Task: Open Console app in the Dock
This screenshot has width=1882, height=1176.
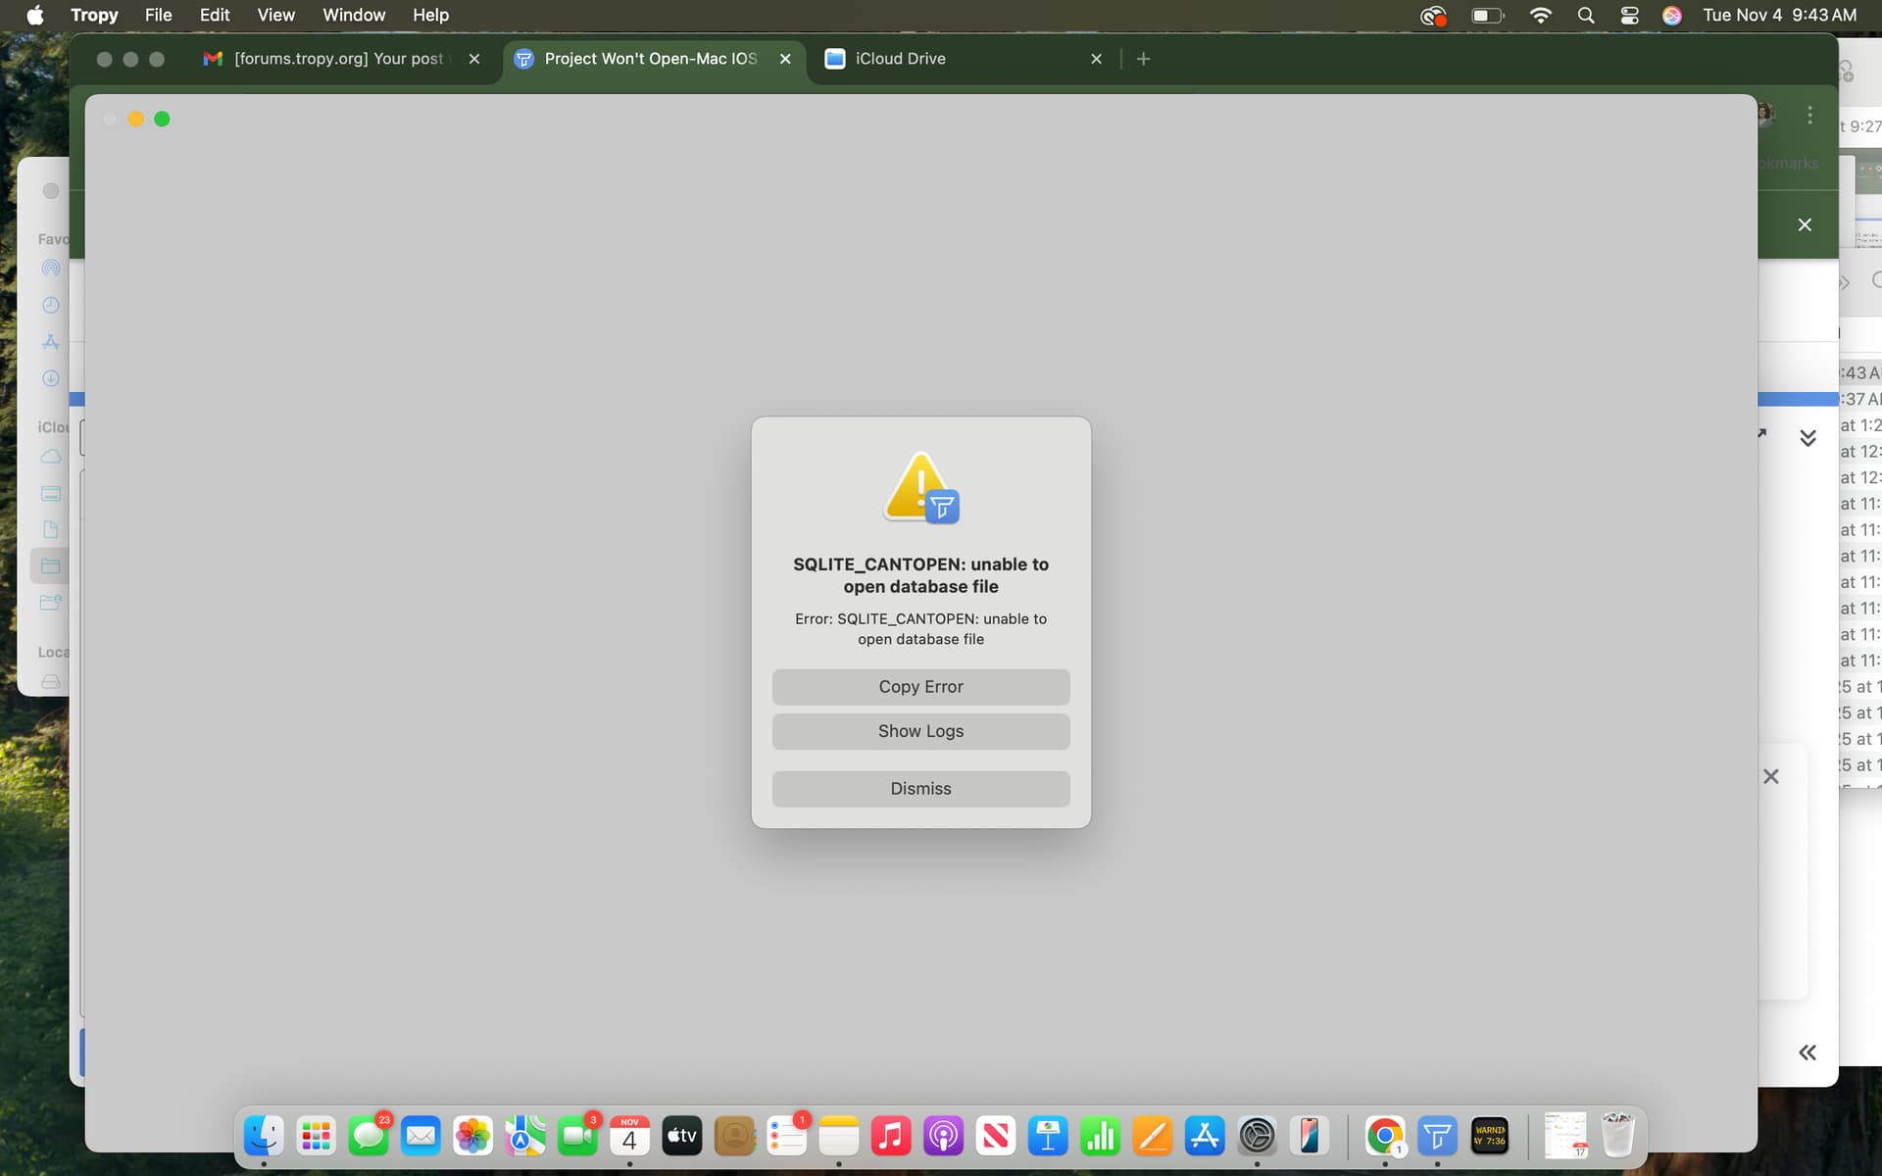Action: pyautogui.click(x=1489, y=1137)
